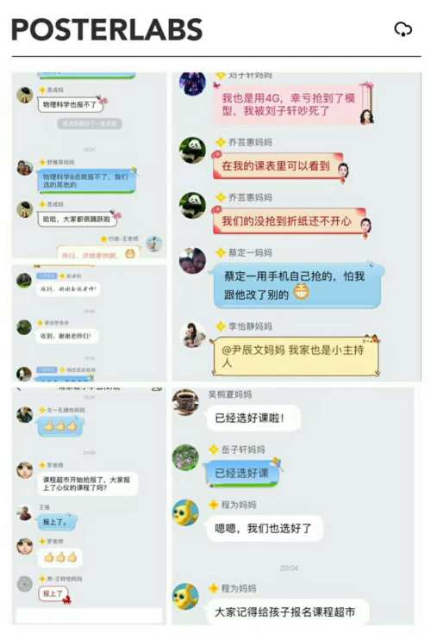Click the 已经选好课啦！ white message bubble
Image resolution: width=431 pixels, height=639 pixels.
coord(253,418)
